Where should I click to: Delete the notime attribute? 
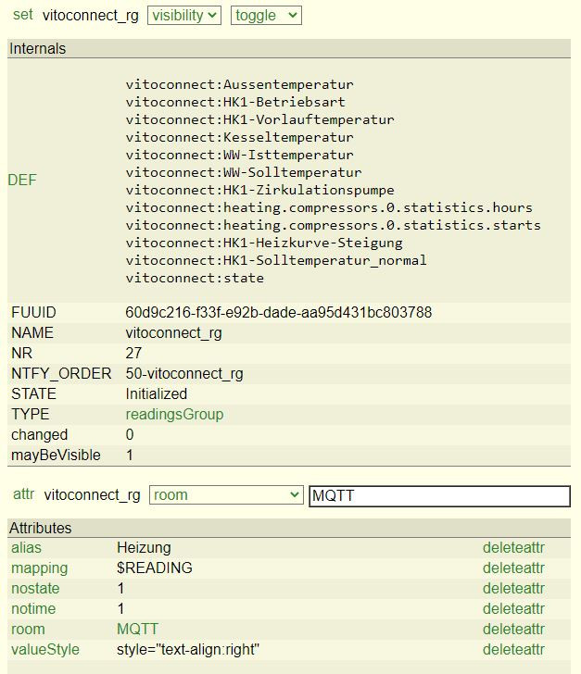pos(513,608)
